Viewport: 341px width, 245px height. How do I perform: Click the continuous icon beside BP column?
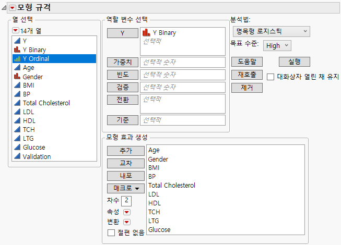click(x=17, y=94)
